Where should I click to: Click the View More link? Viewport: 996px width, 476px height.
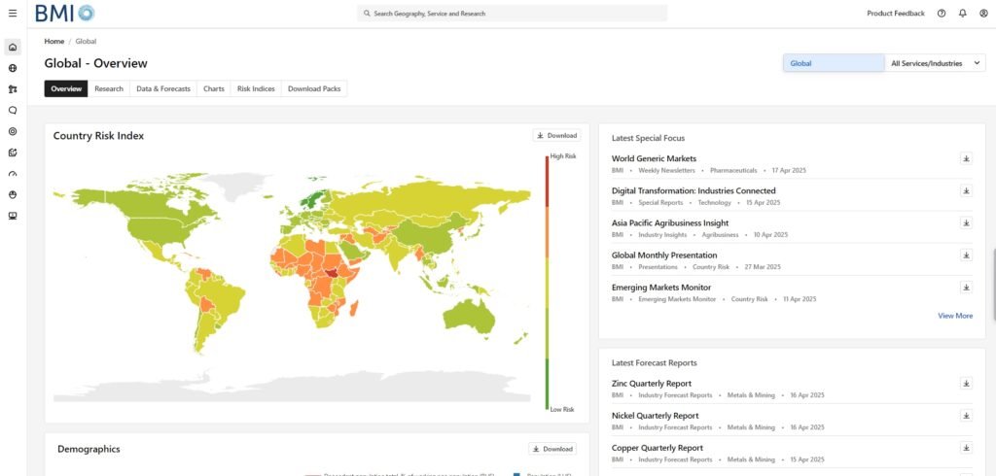pos(954,316)
